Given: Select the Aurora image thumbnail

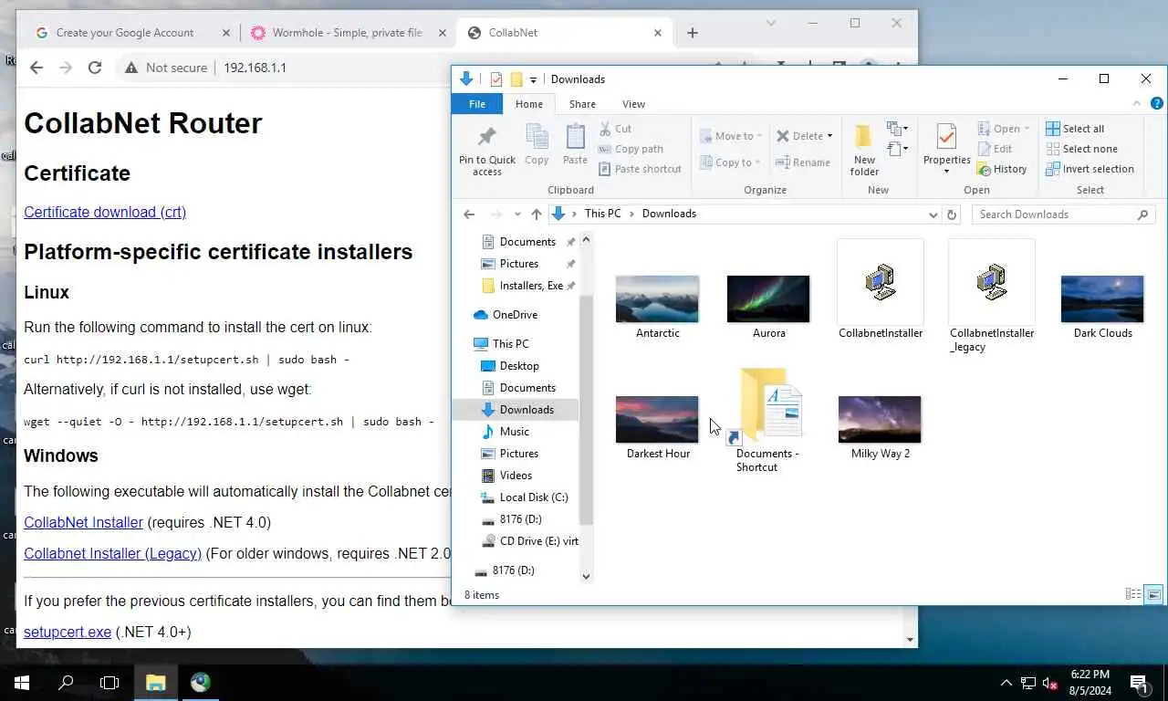Looking at the screenshot, I should [x=768, y=299].
